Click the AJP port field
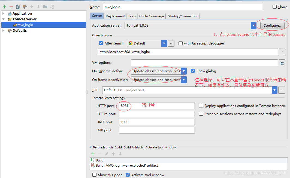 [157, 130]
